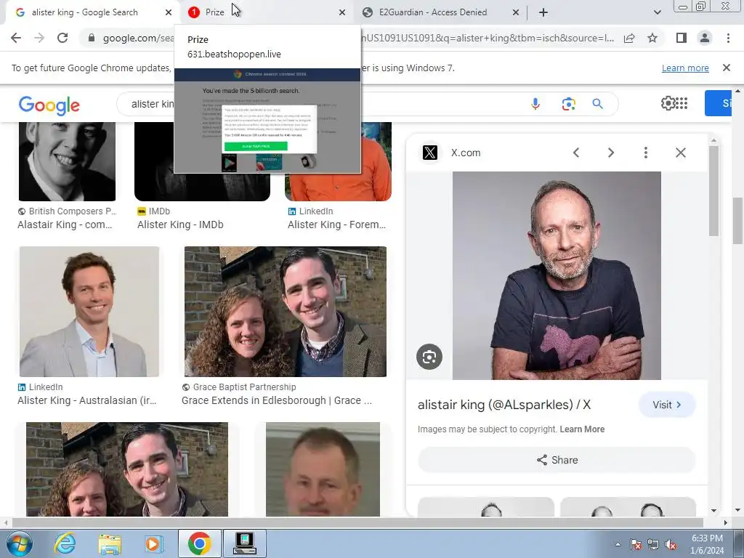
Task: Click the muted volume tray icon
Action: pos(671,545)
